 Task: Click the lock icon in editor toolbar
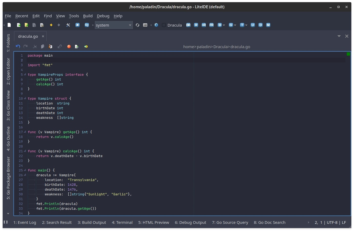tap(60, 47)
